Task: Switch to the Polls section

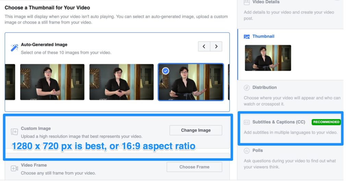Action: (258, 151)
